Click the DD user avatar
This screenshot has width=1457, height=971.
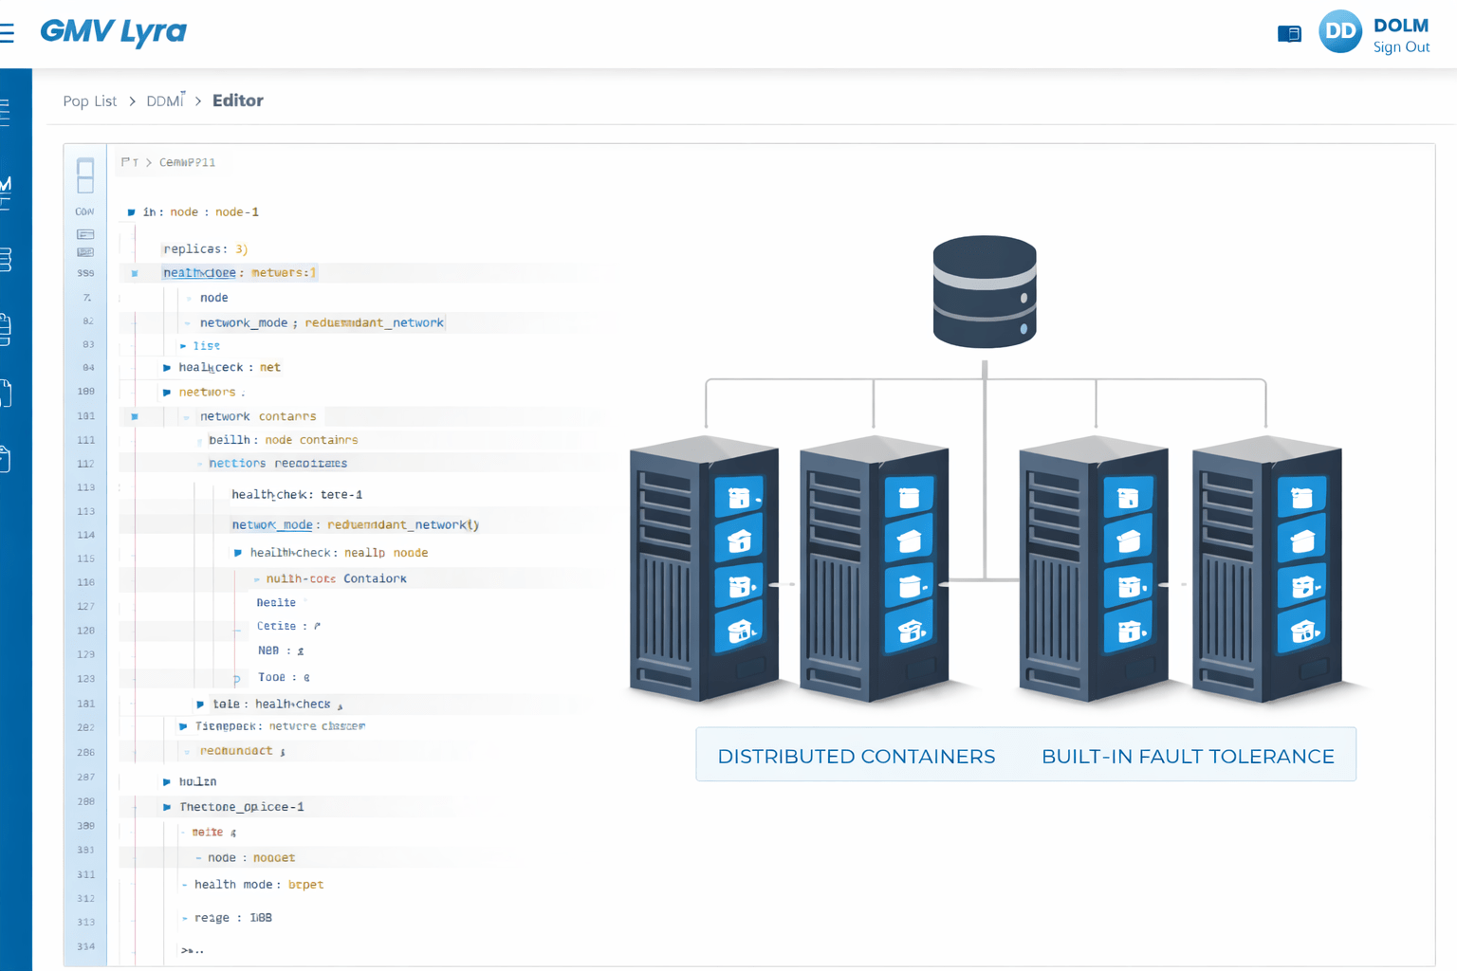tap(1339, 32)
